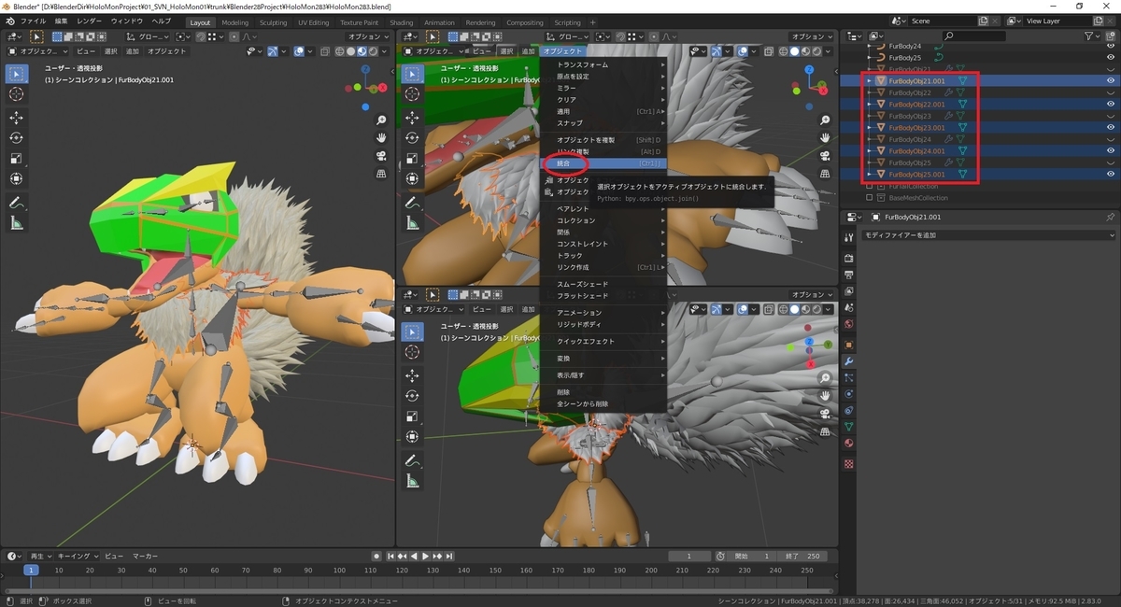Toggle visibility of FurBody24
Viewport: 1121px width, 607px height.
click(x=1111, y=46)
